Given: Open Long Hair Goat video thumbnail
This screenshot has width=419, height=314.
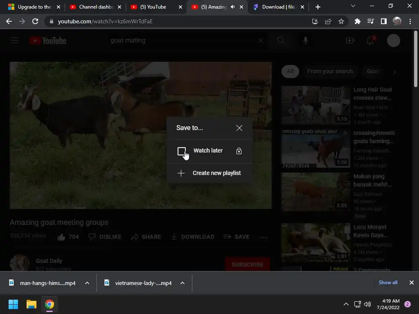Looking at the screenshot, I should pyautogui.click(x=315, y=105).
